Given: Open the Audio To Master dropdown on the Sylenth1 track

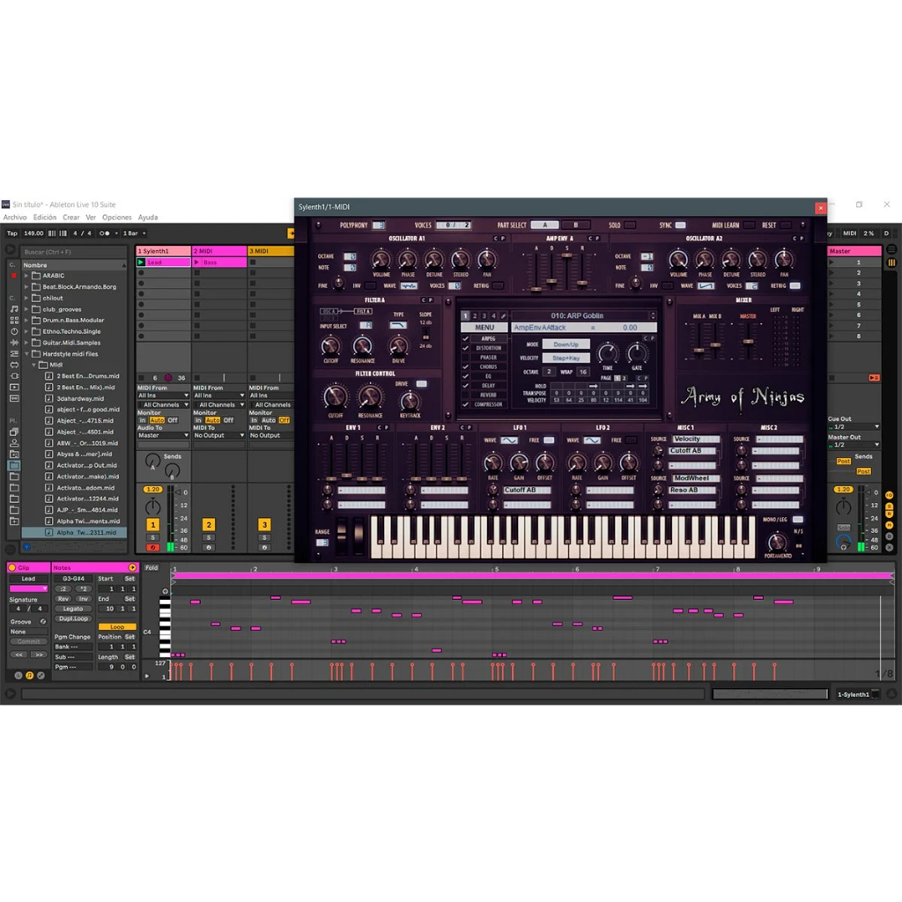Looking at the screenshot, I should [163, 435].
